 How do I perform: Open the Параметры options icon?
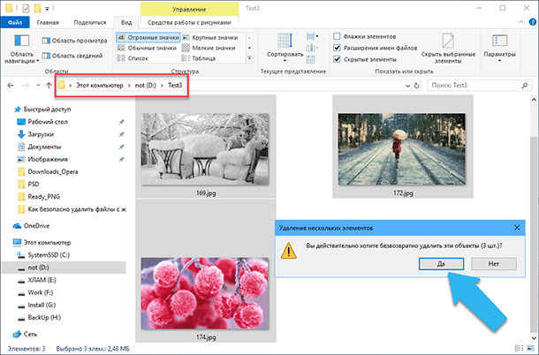point(499,41)
